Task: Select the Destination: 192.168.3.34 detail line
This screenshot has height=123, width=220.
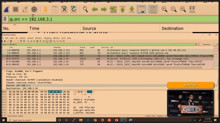Action: coord(22,88)
